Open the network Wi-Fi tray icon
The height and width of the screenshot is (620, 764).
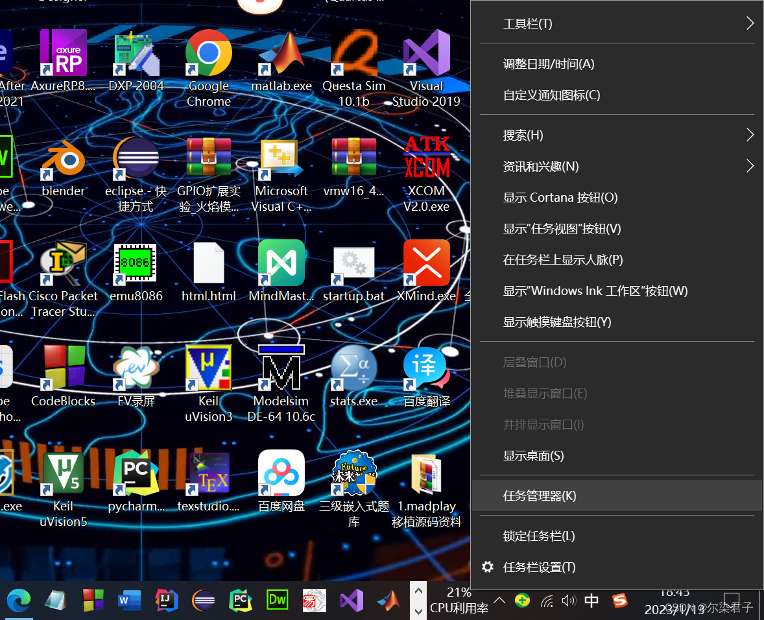coord(547,601)
